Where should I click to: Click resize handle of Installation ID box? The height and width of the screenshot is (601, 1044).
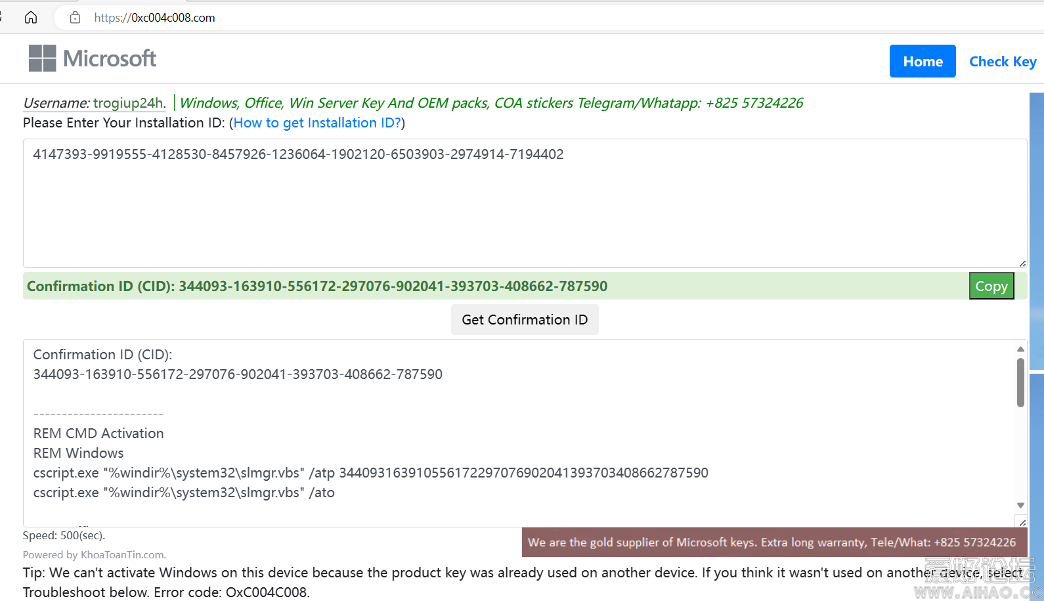click(x=1022, y=263)
